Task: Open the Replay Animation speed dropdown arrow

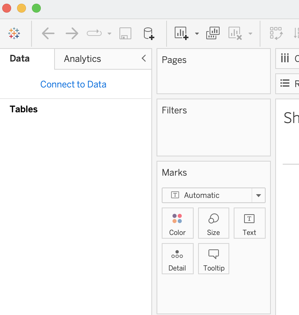Action: pyautogui.click(x=109, y=34)
